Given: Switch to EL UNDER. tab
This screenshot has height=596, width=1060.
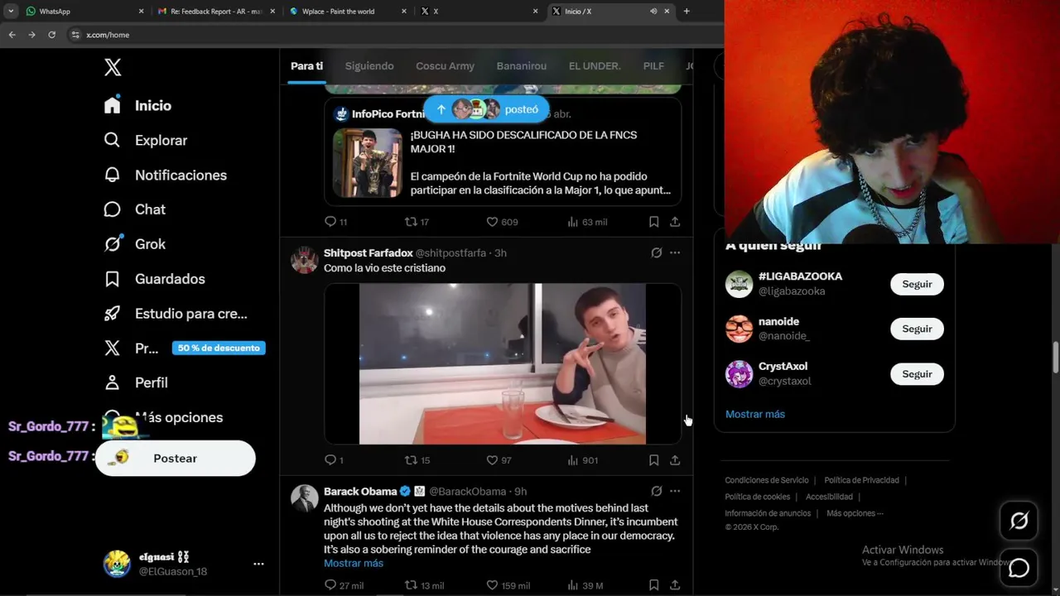Looking at the screenshot, I should pyautogui.click(x=595, y=66).
